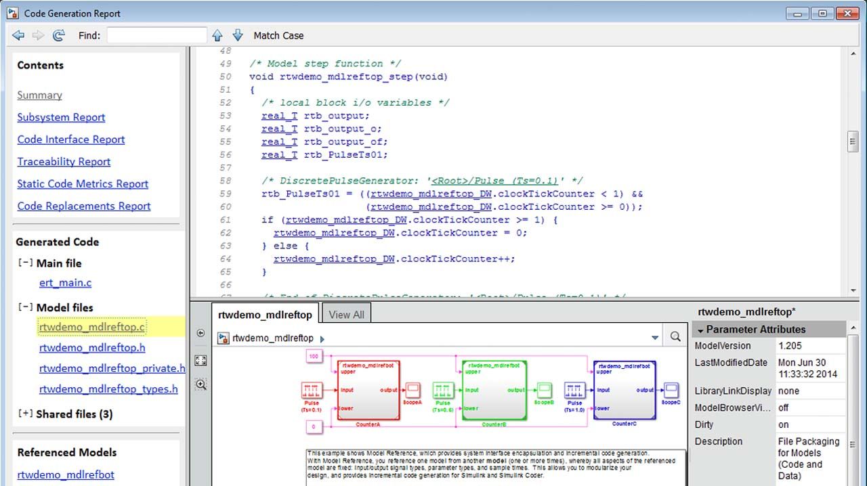The height and width of the screenshot is (486, 867).
Task: Collapse the Parameter Attributes section
Action: tap(700, 330)
